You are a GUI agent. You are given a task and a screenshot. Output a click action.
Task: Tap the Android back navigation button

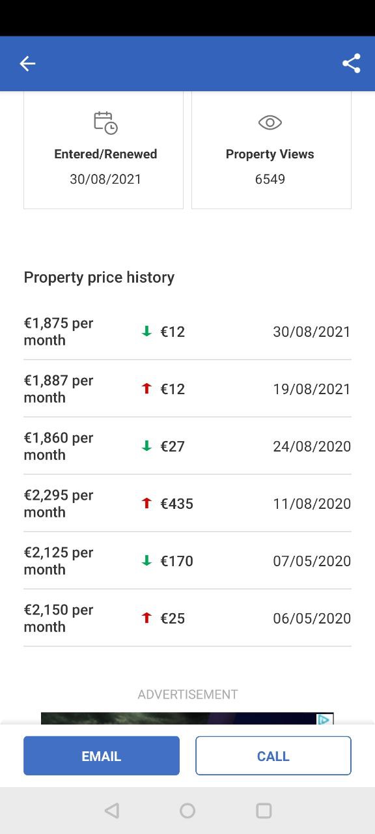(x=112, y=811)
